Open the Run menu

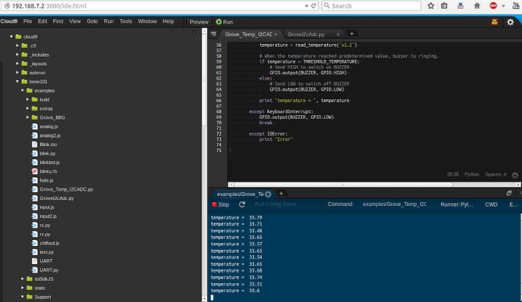(x=109, y=21)
